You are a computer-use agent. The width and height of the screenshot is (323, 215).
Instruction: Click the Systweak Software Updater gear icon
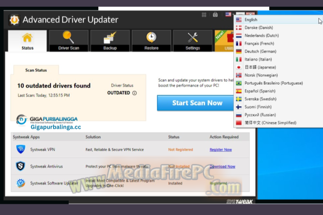21,183
